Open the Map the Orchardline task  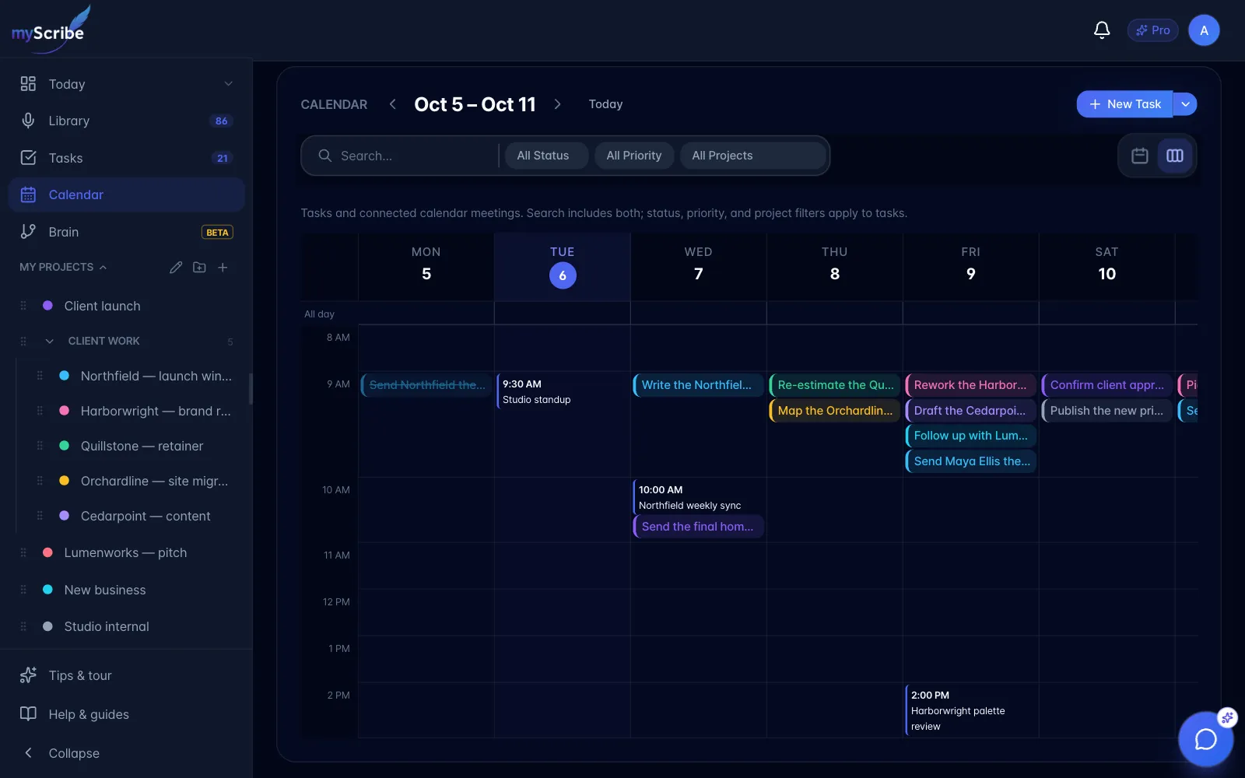click(834, 411)
